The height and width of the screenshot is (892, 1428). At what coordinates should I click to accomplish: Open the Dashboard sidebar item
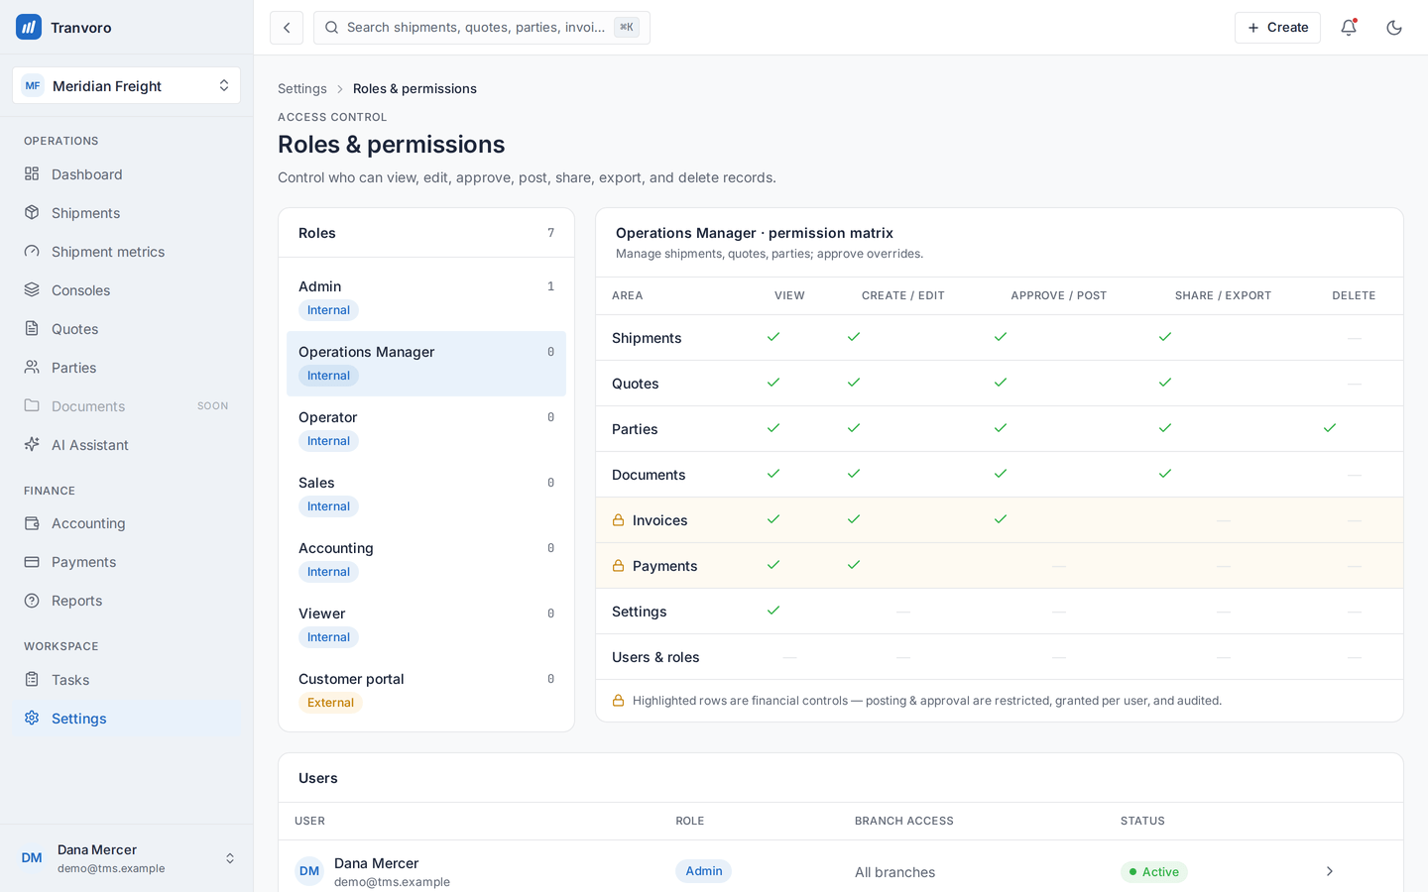[127, 174]
